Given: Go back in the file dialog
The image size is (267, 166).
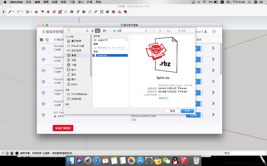Looking at the screenshot, I should click(76, 30).
